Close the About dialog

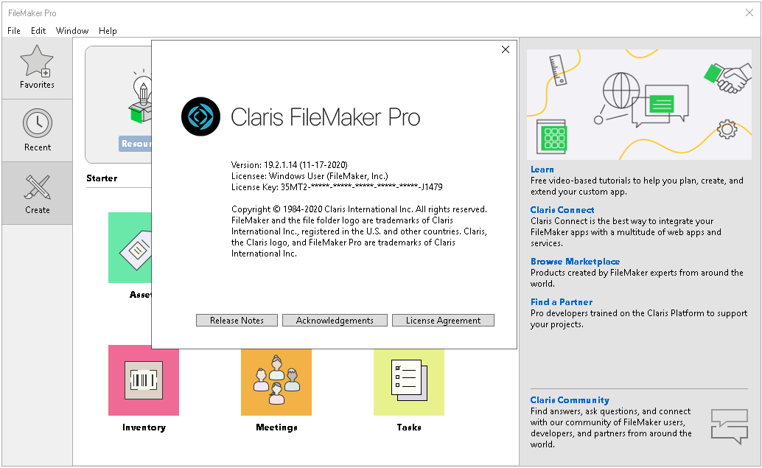click(x=506, y=49)
